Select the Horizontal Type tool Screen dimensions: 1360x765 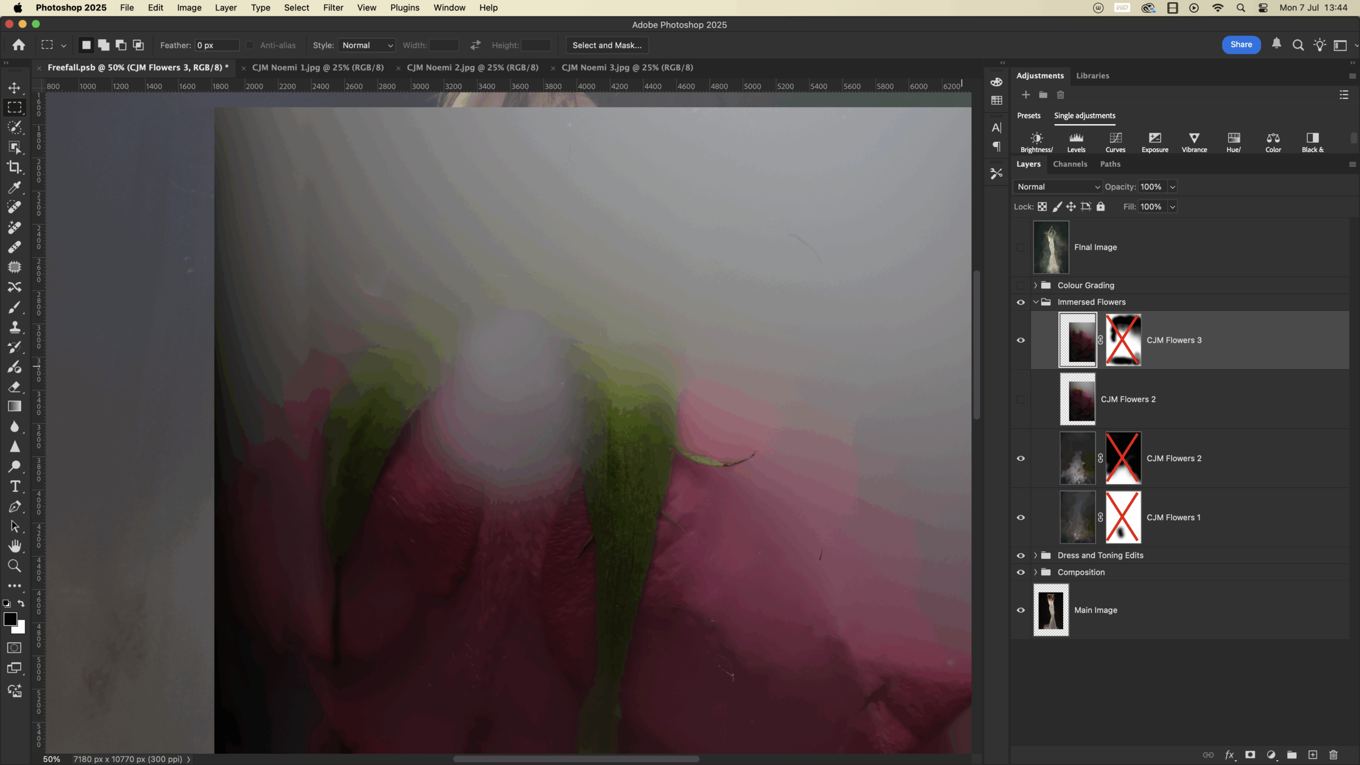[14, 487]
